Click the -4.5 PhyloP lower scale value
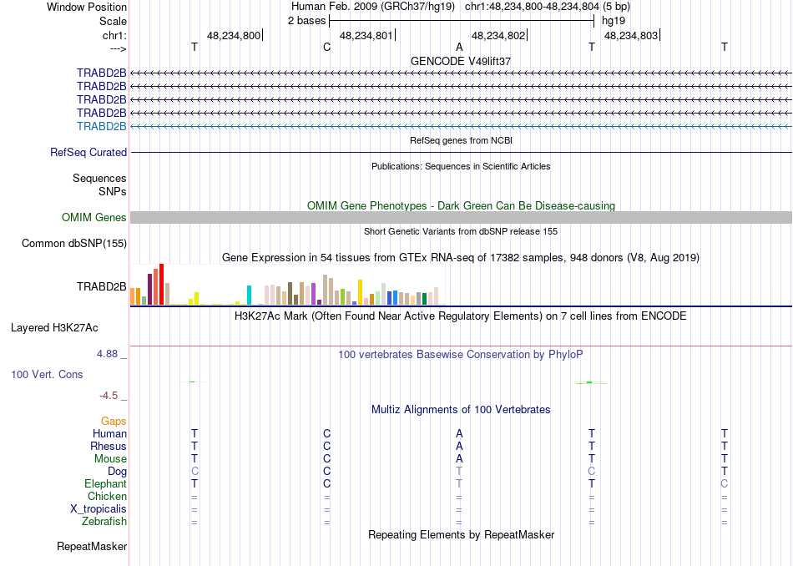Screen dimensions: 793x566 109,396
